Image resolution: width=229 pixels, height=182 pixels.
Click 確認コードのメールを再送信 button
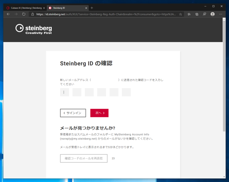[x=84, y=158]
